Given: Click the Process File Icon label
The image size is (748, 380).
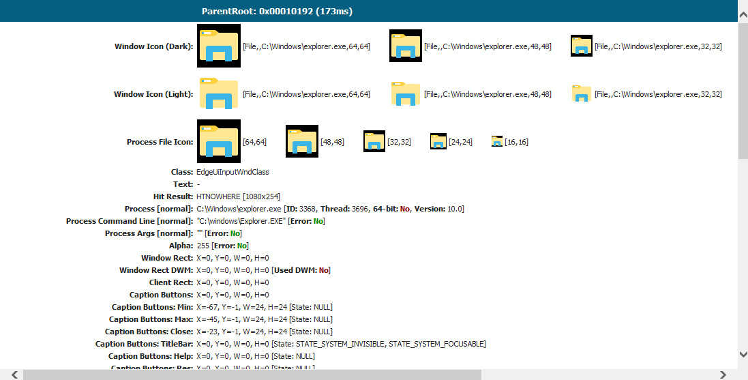Looking at the screenshot, I should (160, 142).
